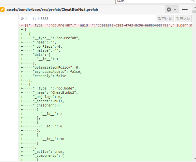This screenshot has width=196, height=162.
Task: Click the search input field
Action: tap(156, 1)
